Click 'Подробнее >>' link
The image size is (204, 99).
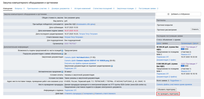(x=176, y=81)
